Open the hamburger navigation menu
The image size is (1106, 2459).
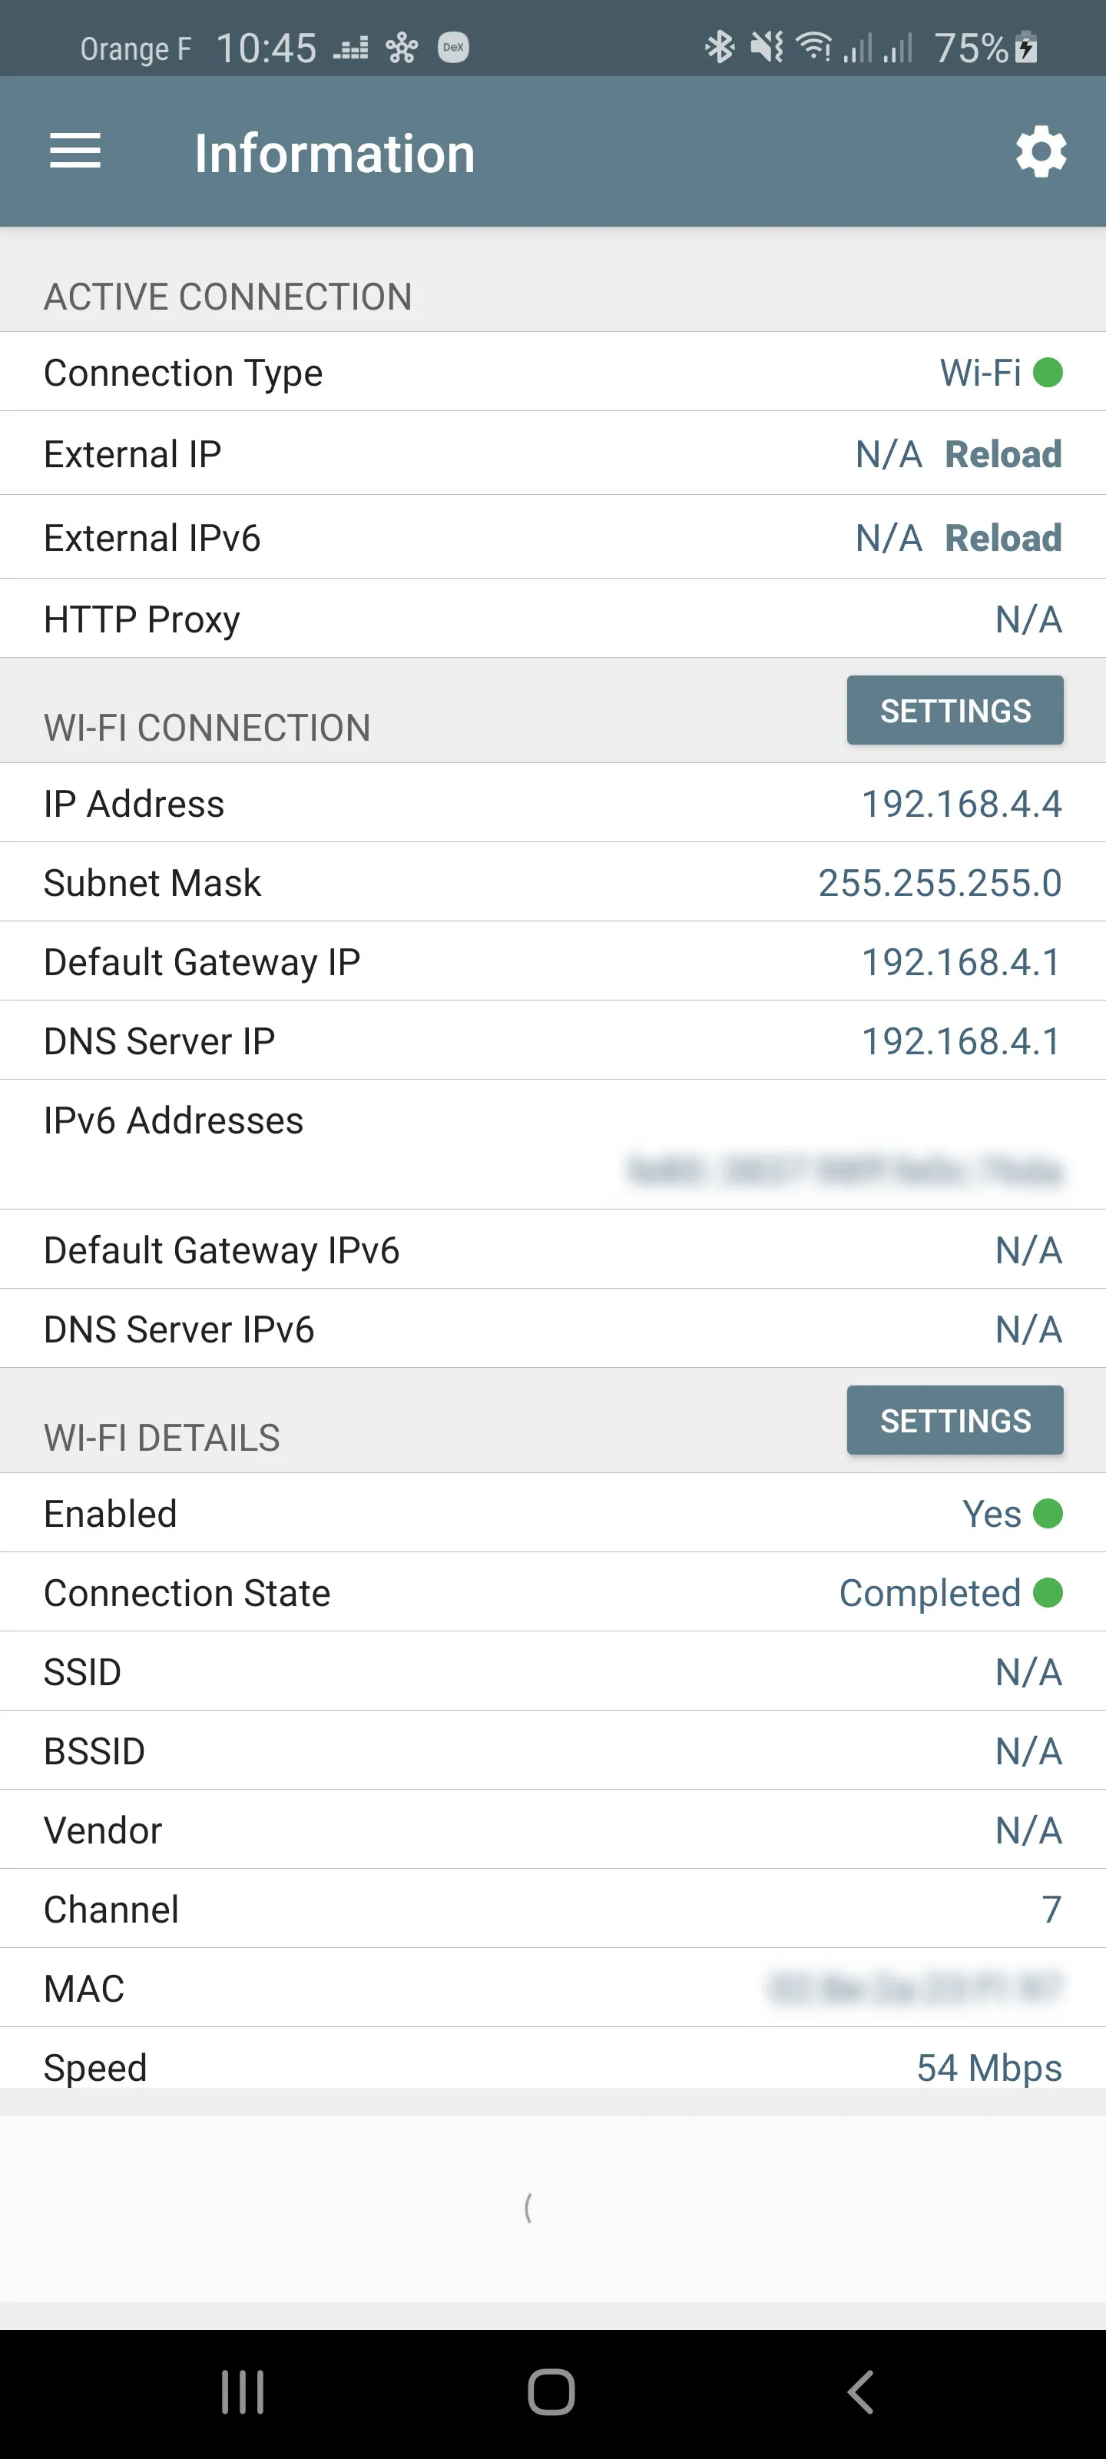coord(75,152)
